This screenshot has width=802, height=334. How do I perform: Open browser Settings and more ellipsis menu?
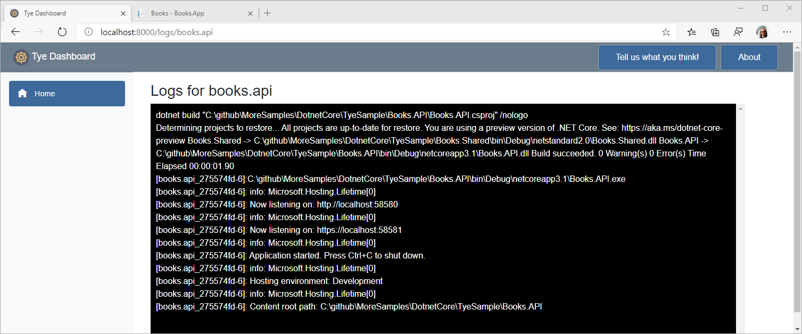(x=787, y=32)
